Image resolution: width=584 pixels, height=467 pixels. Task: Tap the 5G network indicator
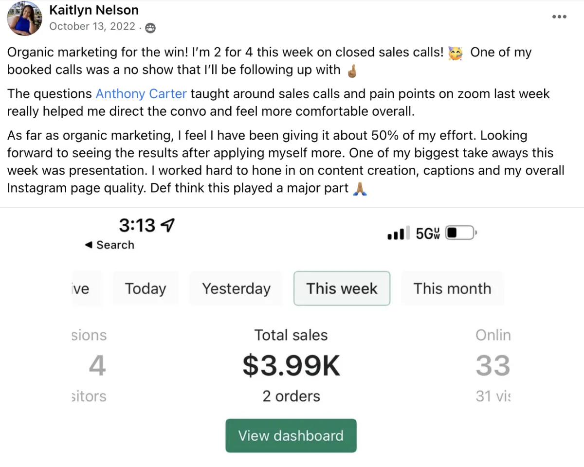tap(428, 234)
